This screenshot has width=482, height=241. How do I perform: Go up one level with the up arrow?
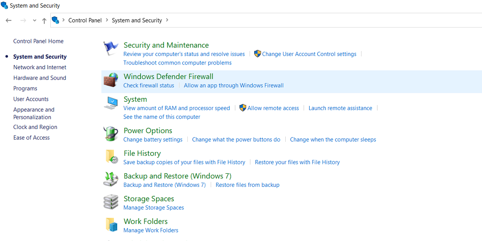coord(44,21)
